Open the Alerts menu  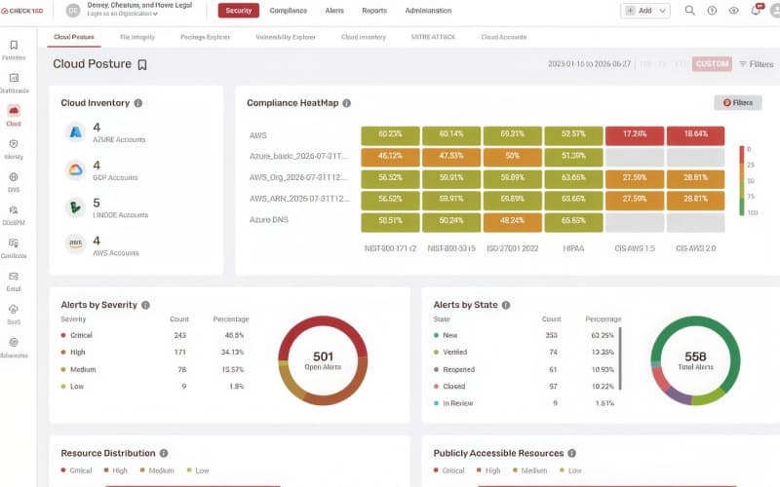click(334, 11)
